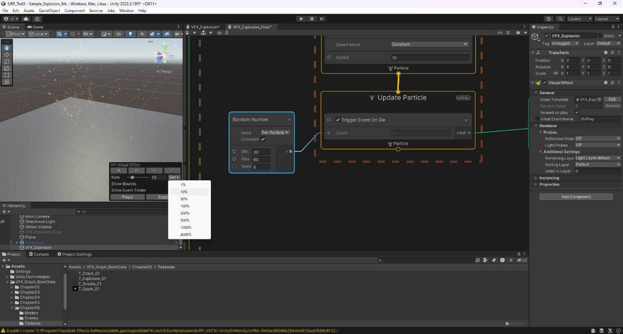Toggle Scene audio mute button
This screenshot has width=623, height=334.
coord(142,34)
